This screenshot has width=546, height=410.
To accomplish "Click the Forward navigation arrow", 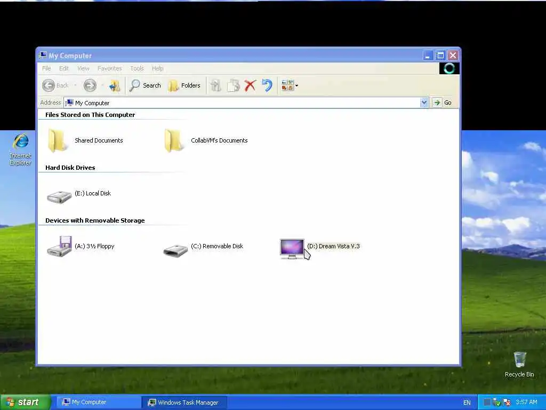I will [x=90, y=85].
